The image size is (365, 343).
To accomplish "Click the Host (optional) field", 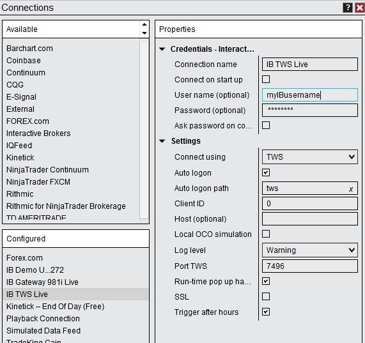I will (310, 219).
